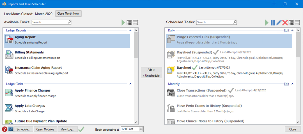This screenshot has width=303, height=134.
Task: Switch Available Tasks to detailed list view icon
Action: coord(129,23)
